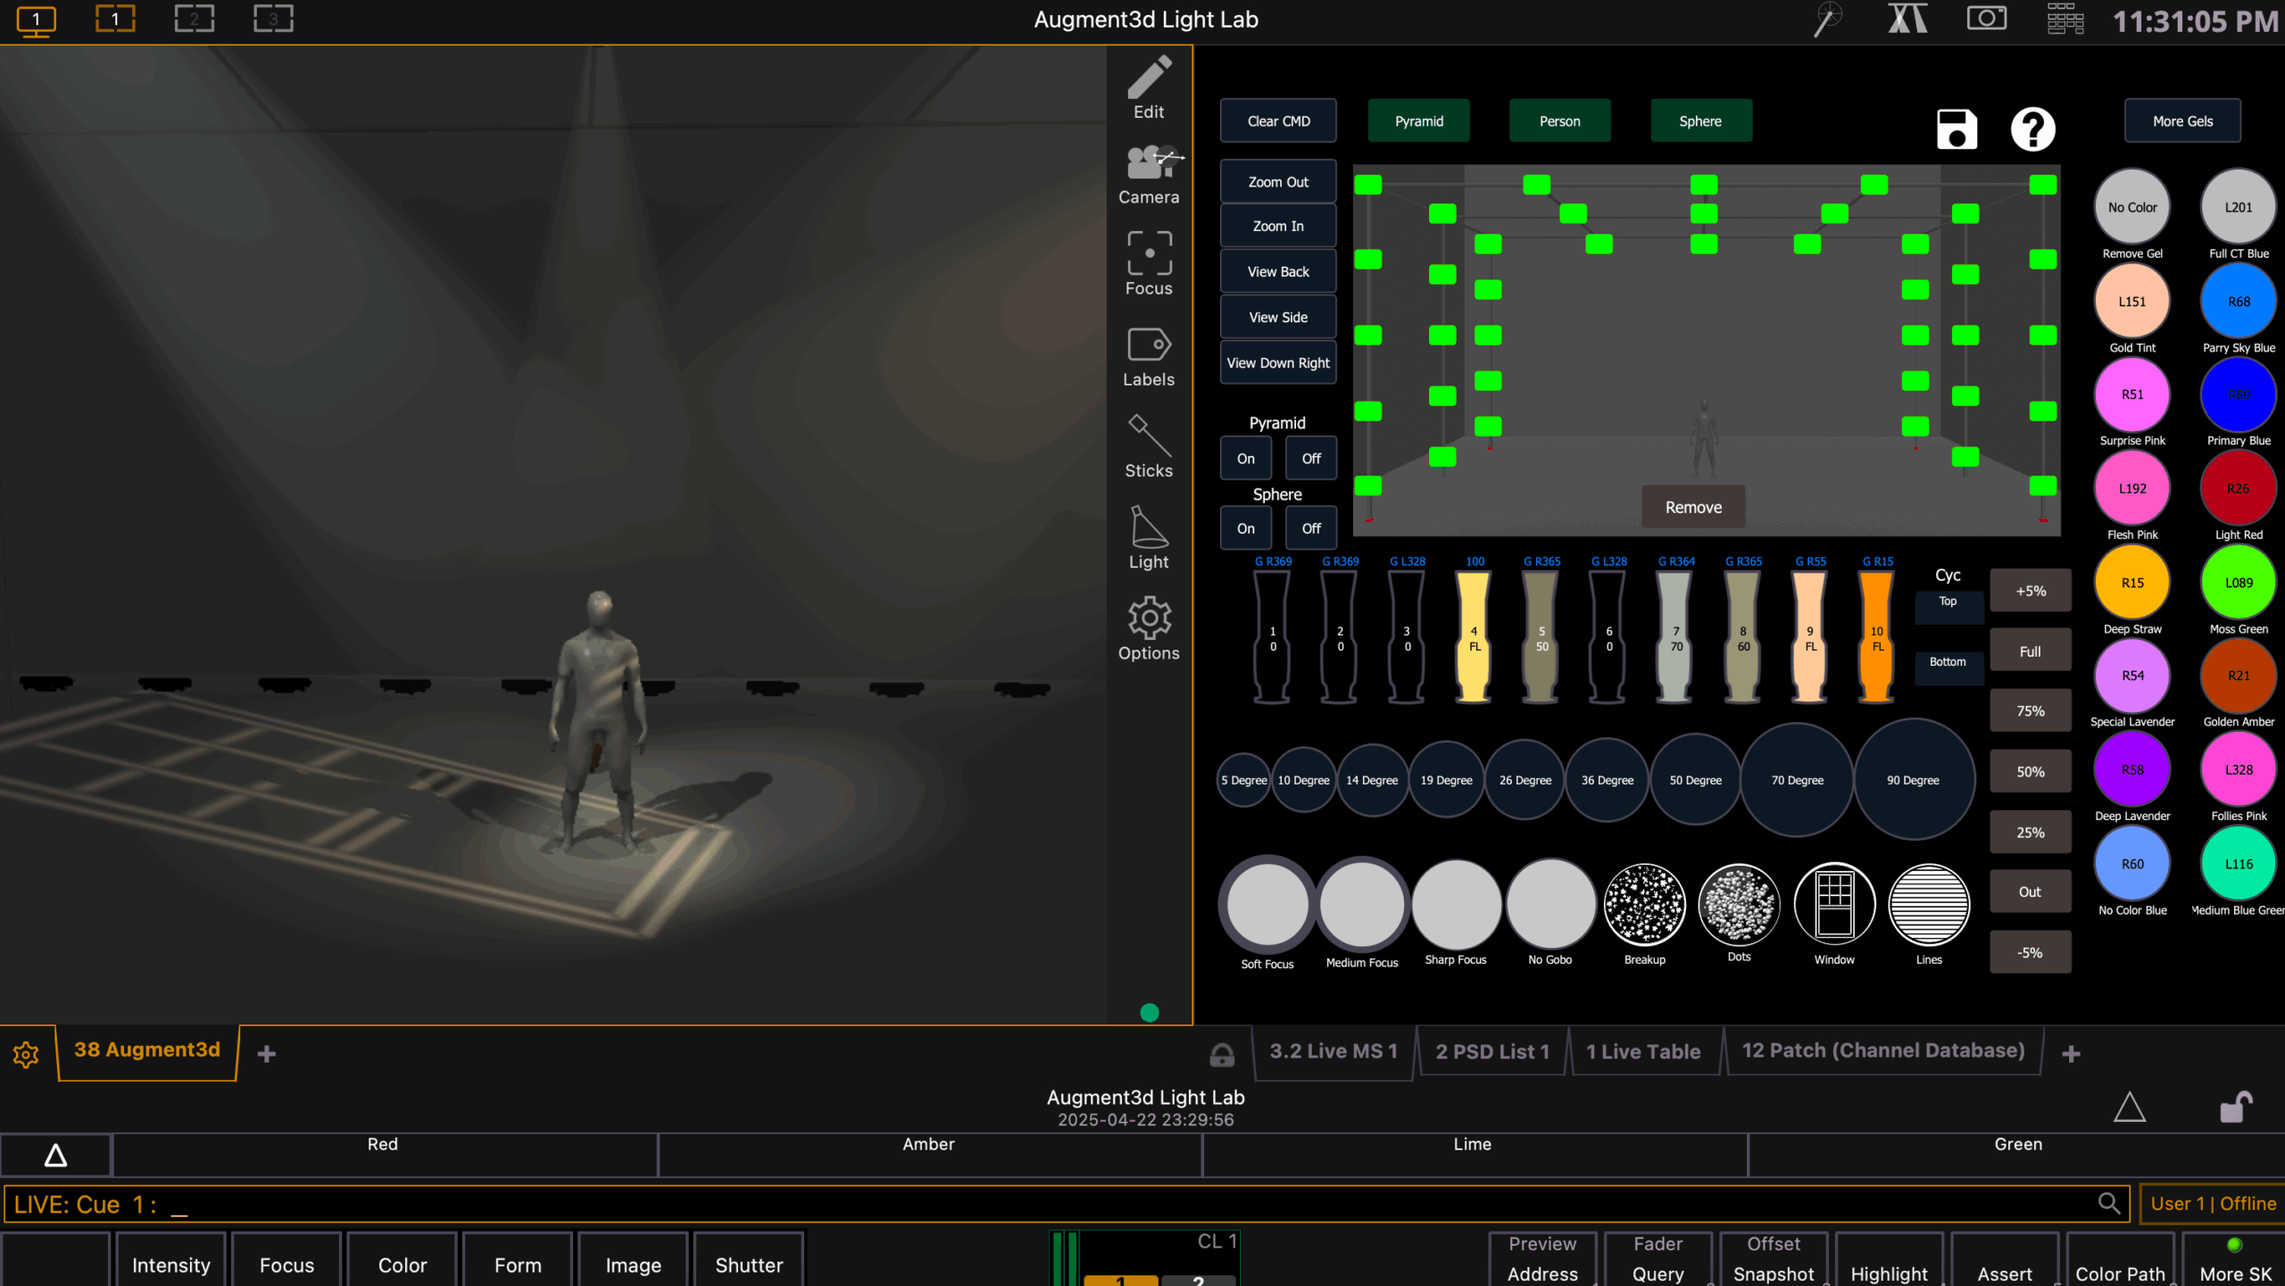
Task: Switch to 1 Live Table tab
Action: (x=1643, y=1051)
